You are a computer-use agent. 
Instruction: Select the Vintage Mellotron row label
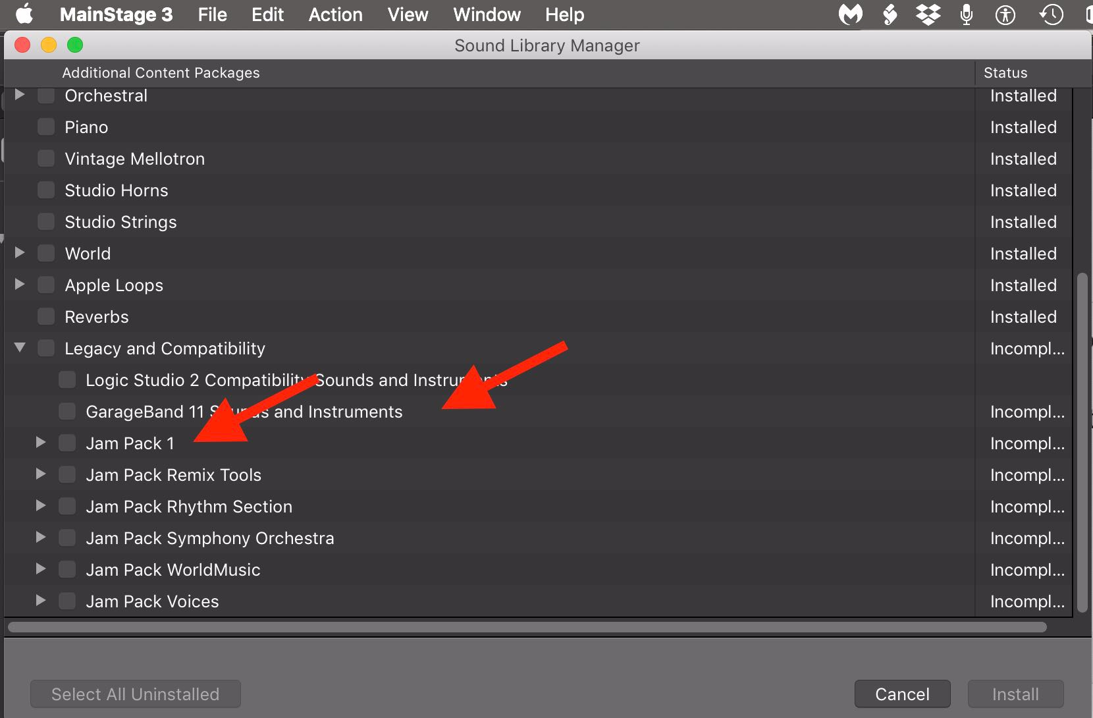click(x=134, y=159)
